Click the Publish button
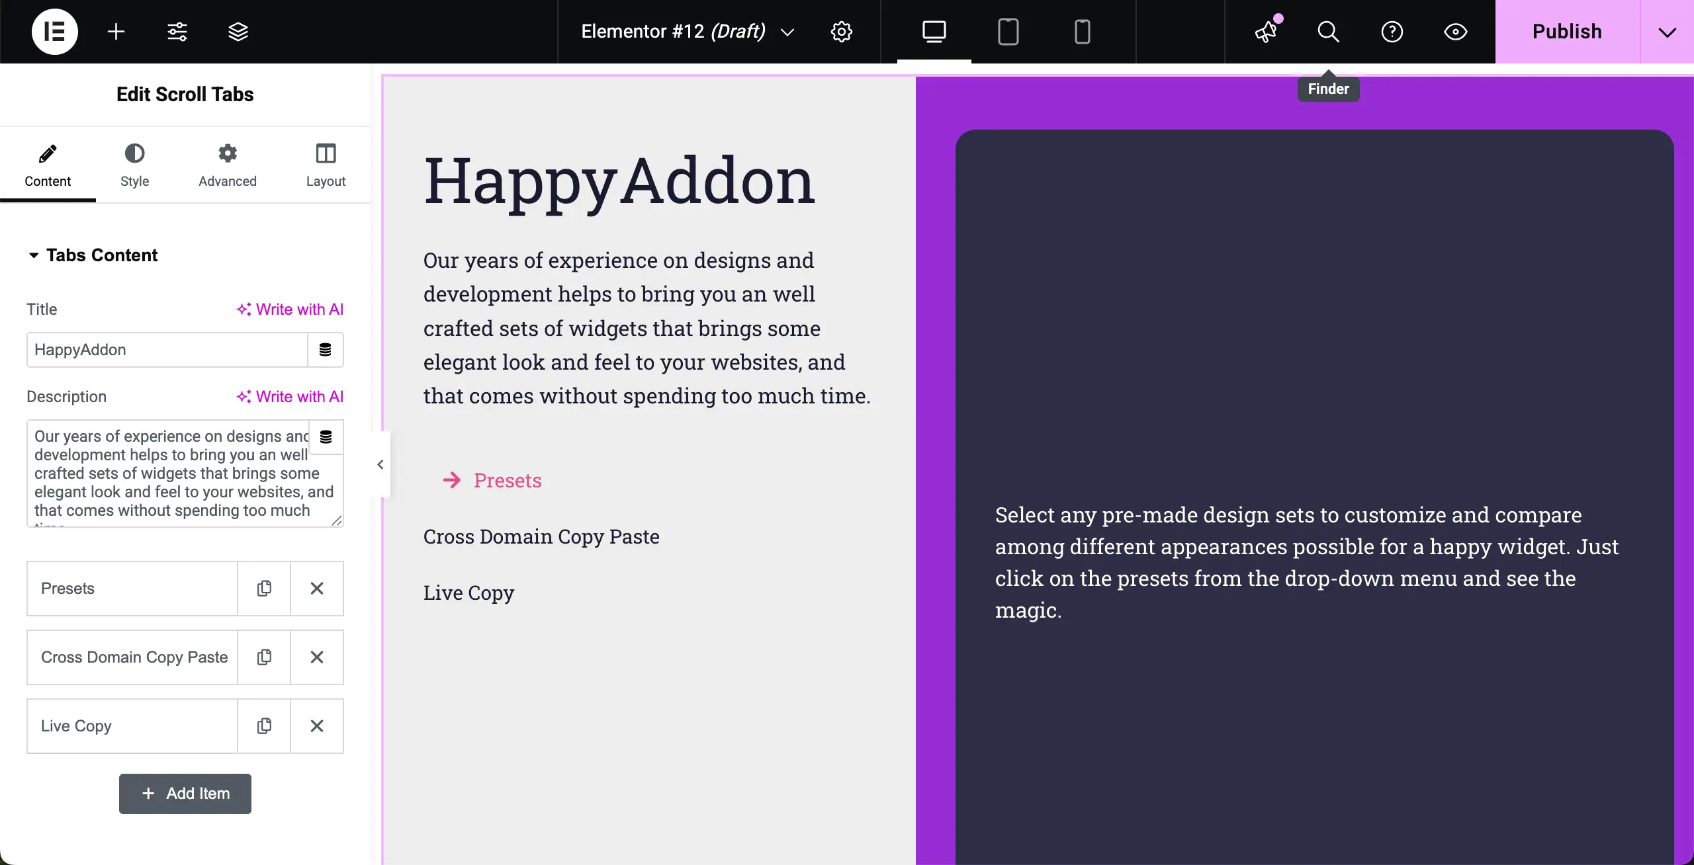Viewport: 1694px width, 865px height. coord(1567,32)
